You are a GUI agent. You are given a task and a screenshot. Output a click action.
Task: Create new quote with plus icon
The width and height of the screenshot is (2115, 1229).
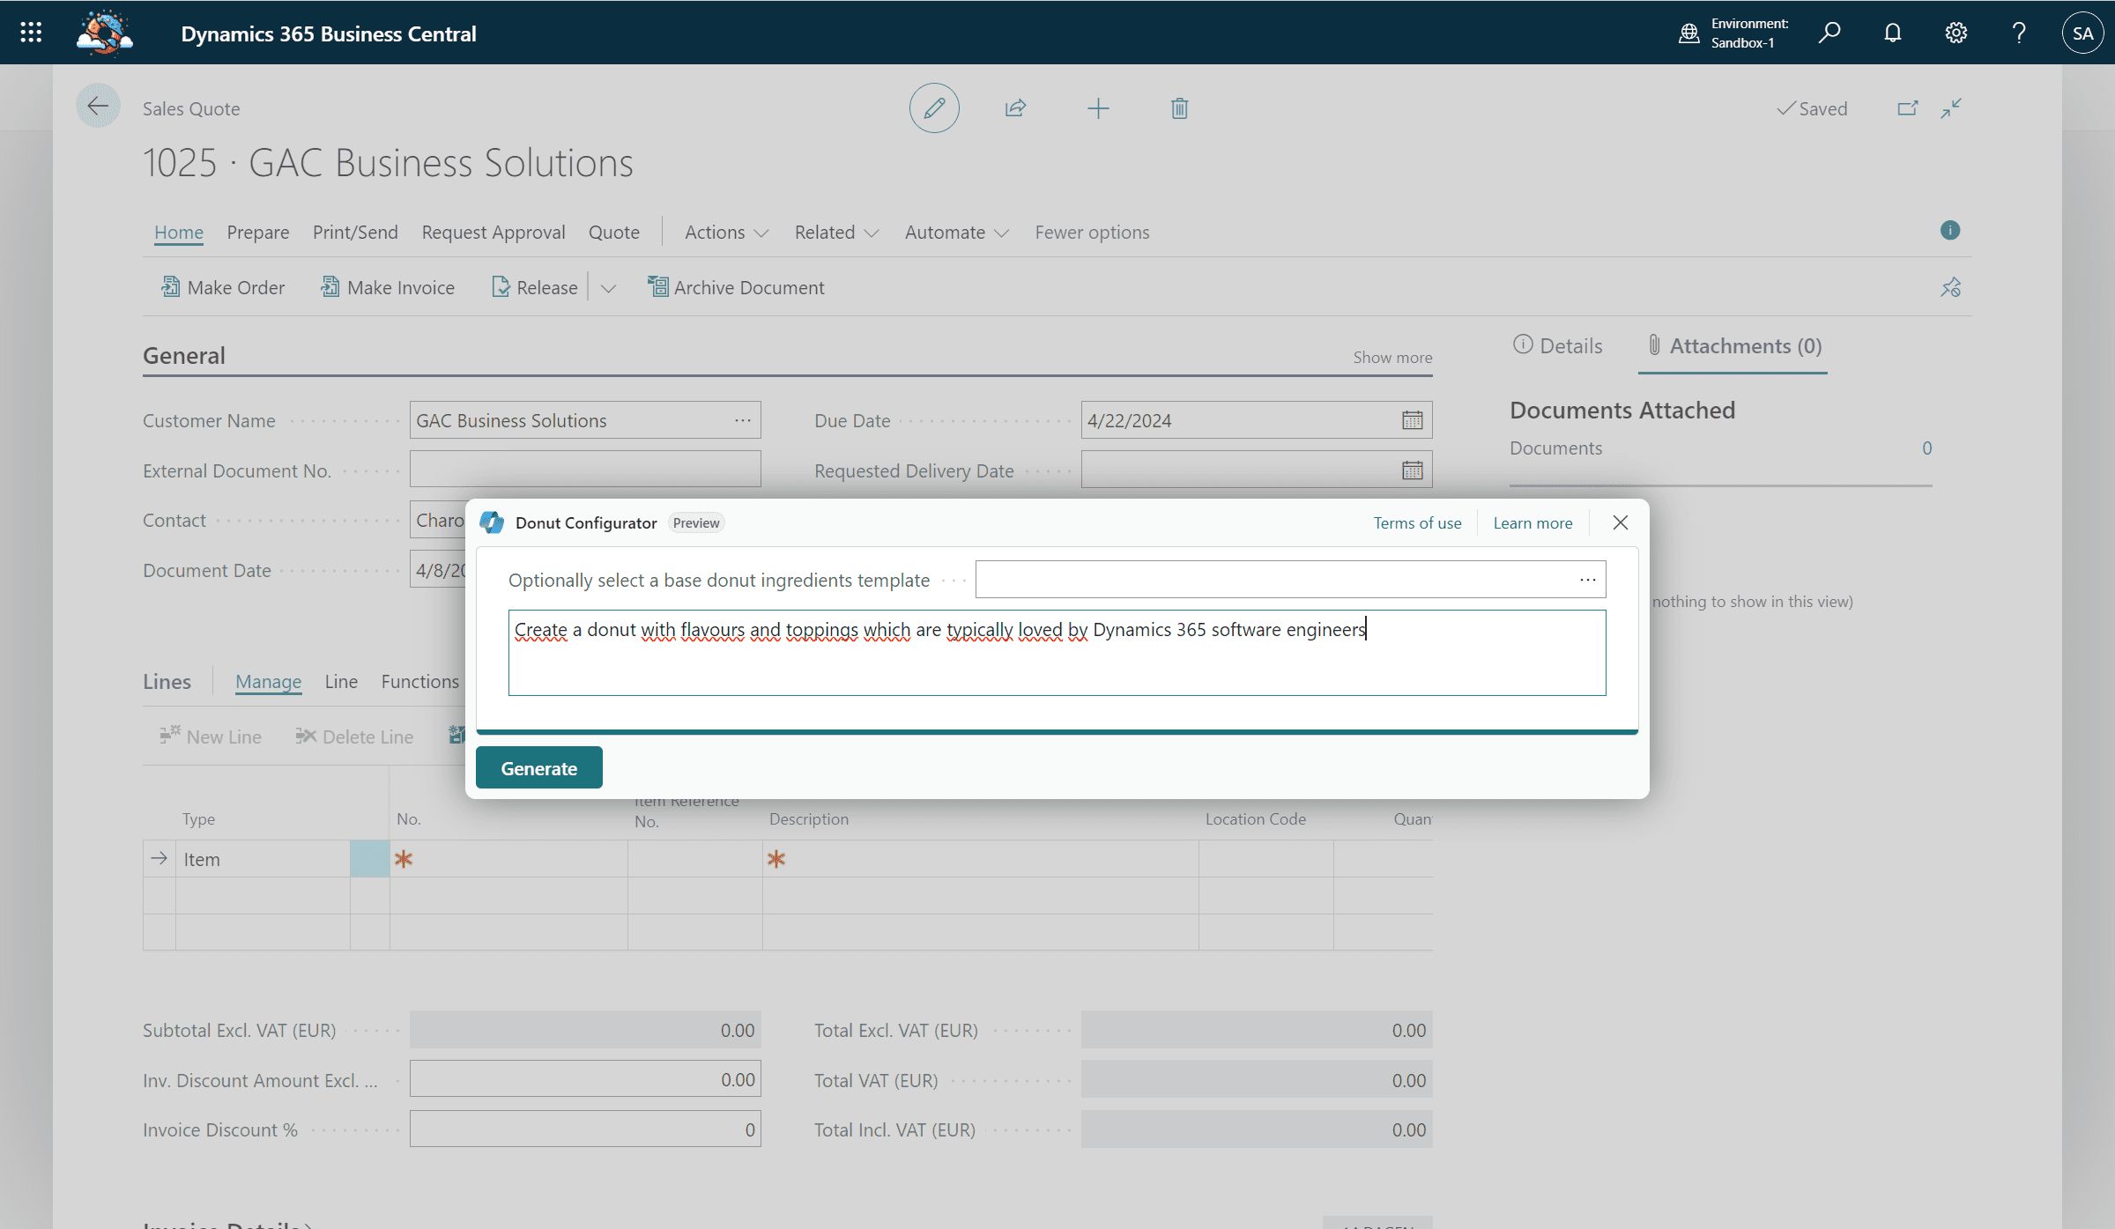(1098, 108)
